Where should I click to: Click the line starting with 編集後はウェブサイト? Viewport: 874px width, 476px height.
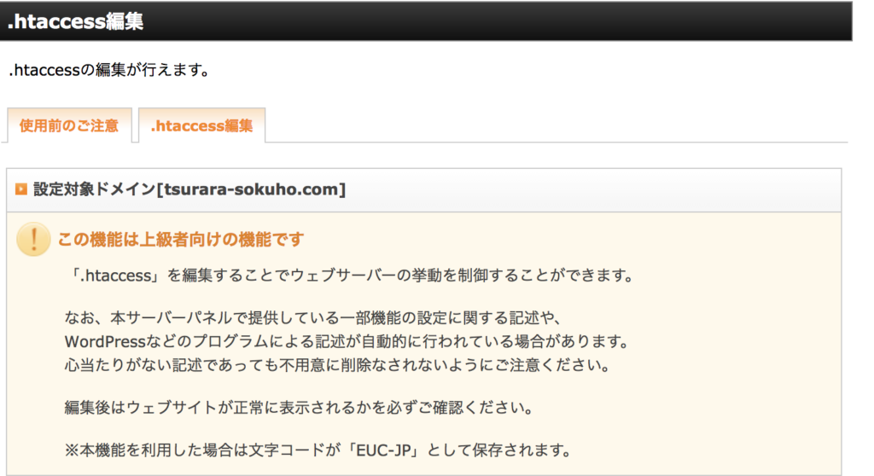click(x=299, y=408)
